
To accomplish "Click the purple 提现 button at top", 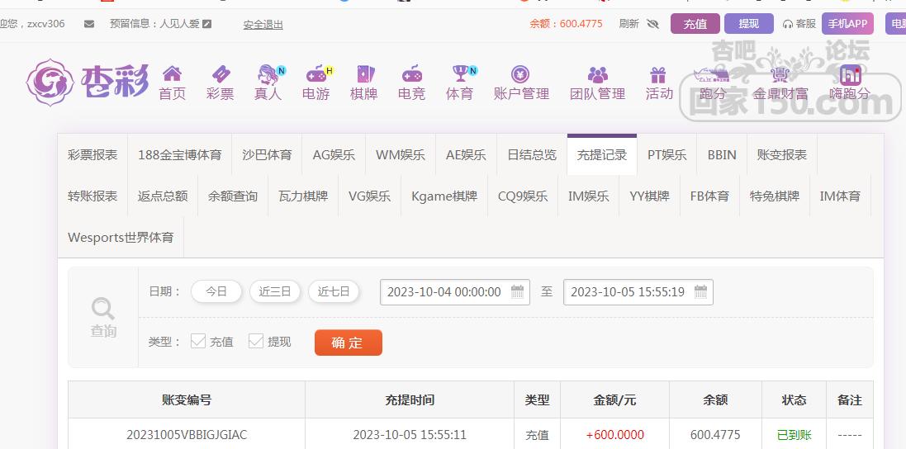I will [749, 24].
